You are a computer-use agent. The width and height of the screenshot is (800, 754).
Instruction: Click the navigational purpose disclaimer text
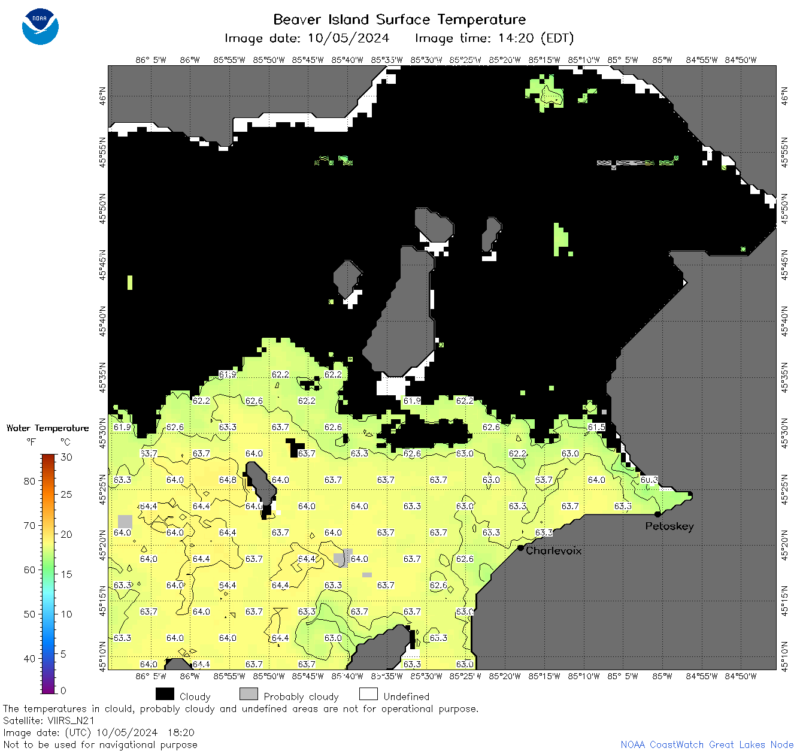pos(100,744)
